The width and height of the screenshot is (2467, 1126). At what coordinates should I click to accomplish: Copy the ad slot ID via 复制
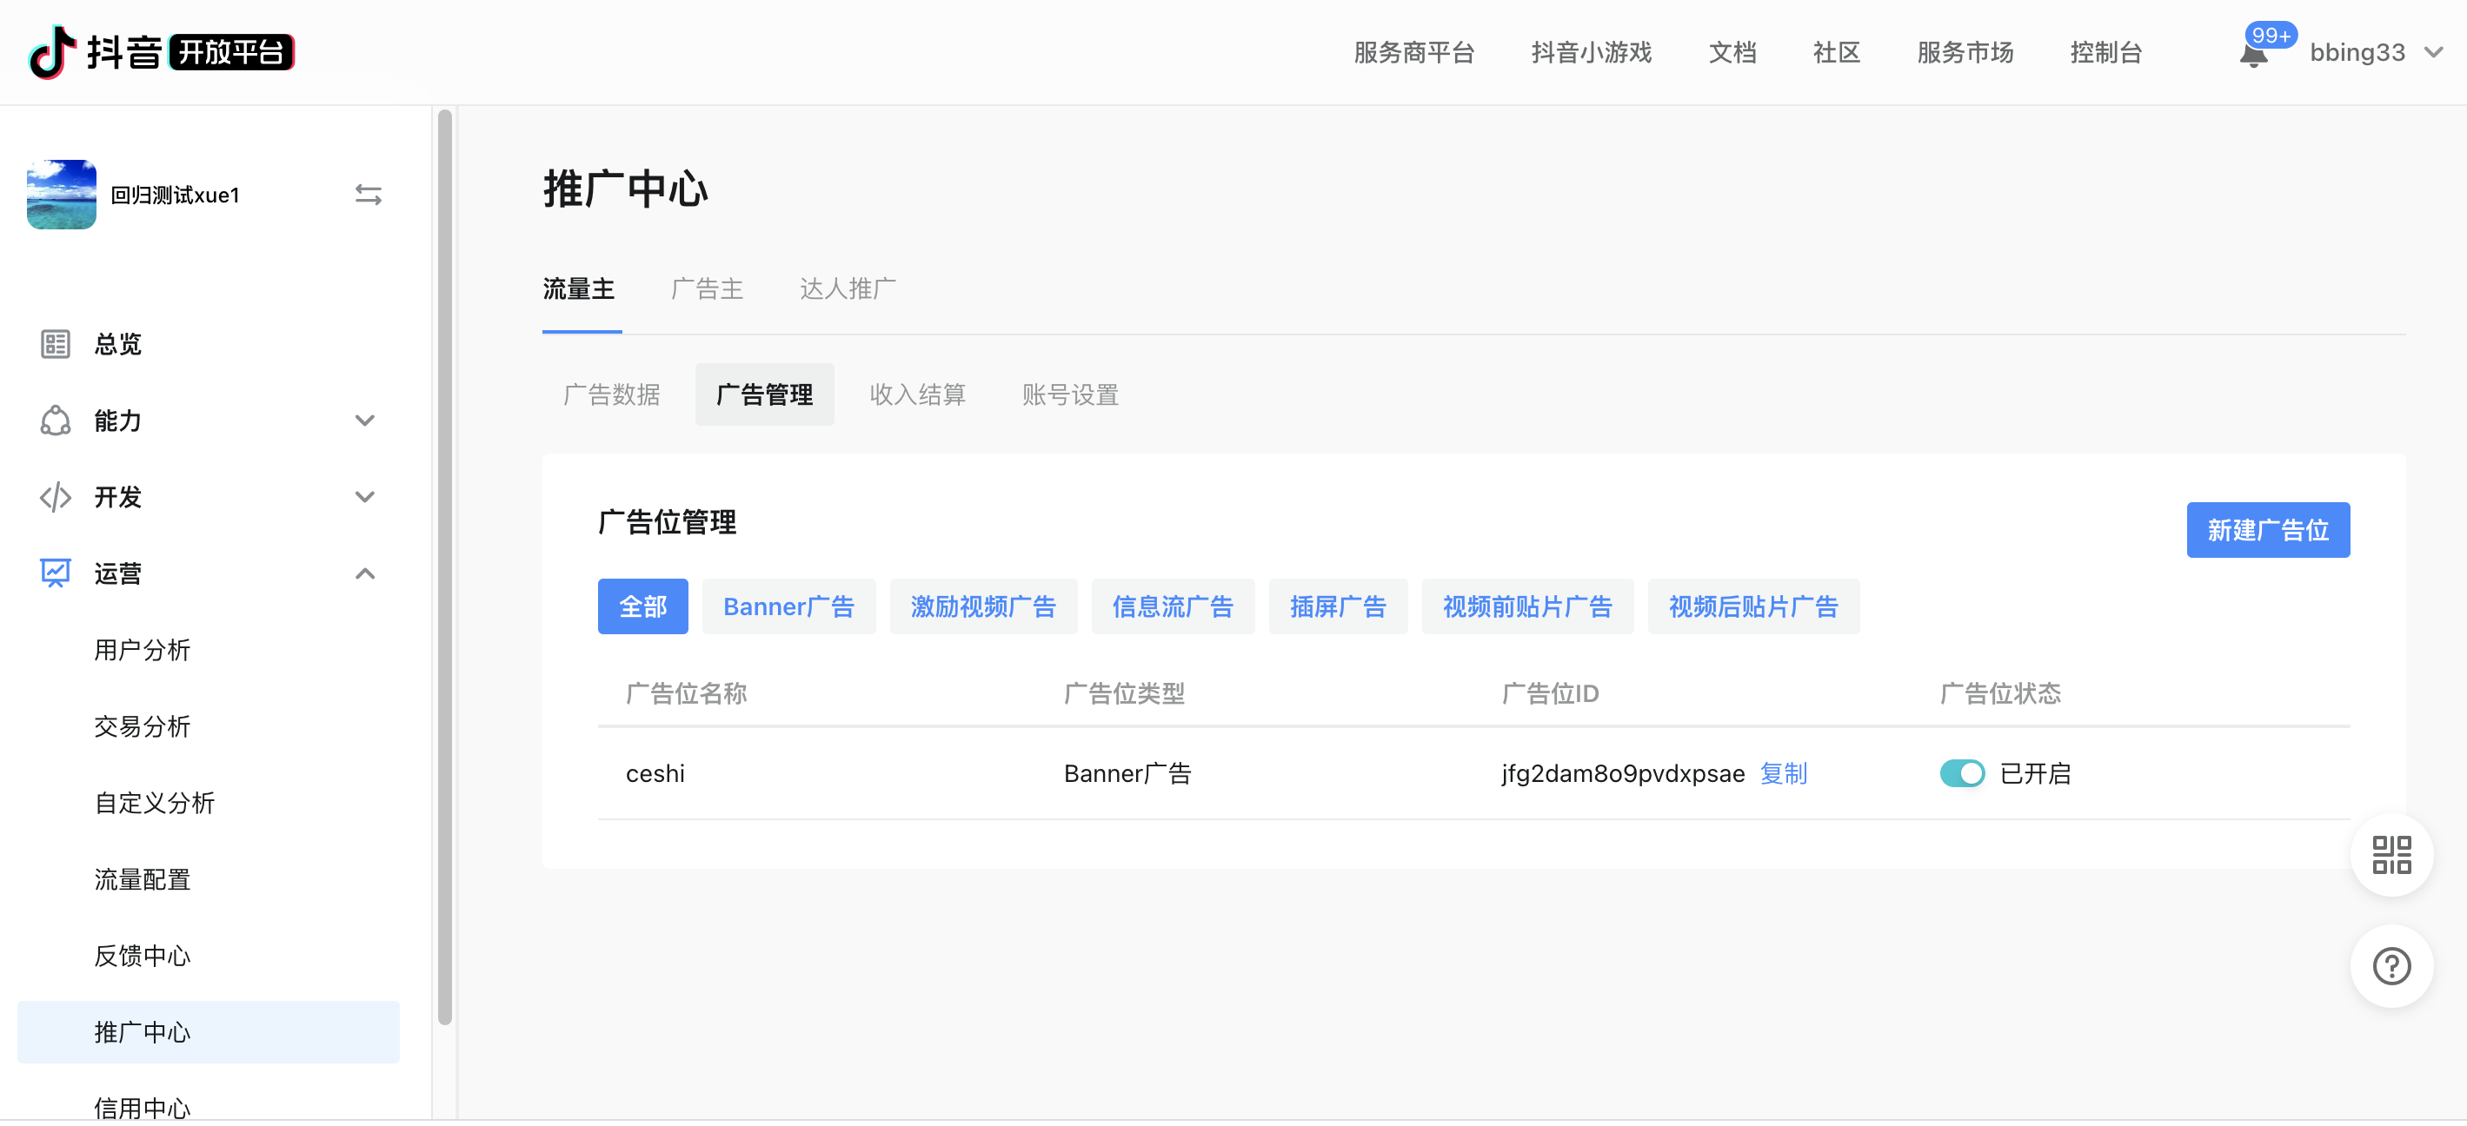(1784, 773)
